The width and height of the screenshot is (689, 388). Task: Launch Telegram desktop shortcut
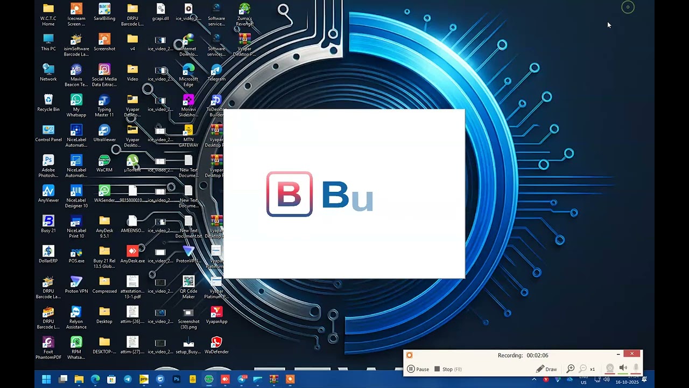tap(216, 73)
